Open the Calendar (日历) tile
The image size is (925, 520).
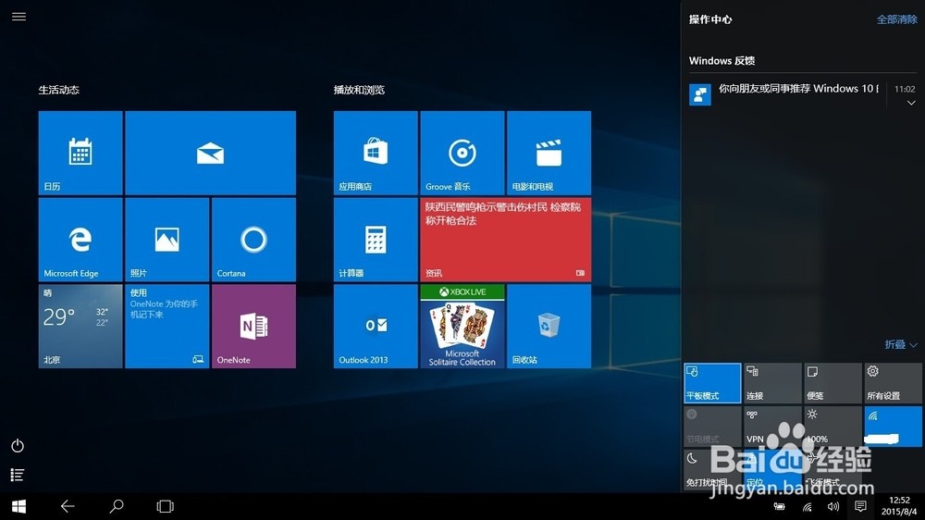coord(80,153)
